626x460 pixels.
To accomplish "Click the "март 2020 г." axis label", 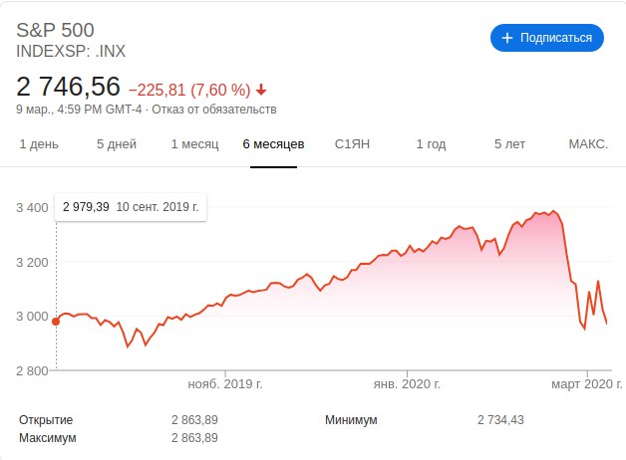I will (x=580, y=382).
